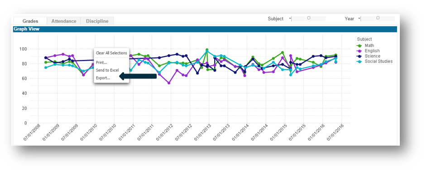Image resolution: width=427 pixels, height=170 pixels.
Task: Click the Social Studies legend label
Action: click(379, 61)
